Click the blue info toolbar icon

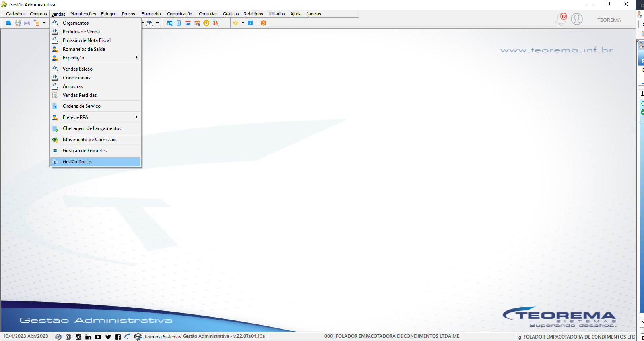pyautogui.click(x=250, y=23)
